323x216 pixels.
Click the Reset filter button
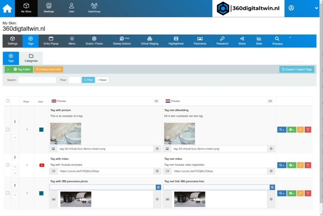point(102,80)
